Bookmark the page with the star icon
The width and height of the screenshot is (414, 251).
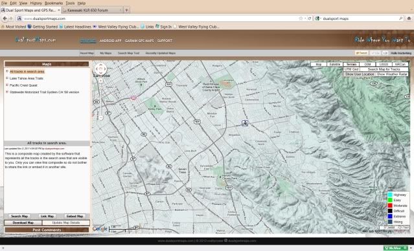[x=301, y=19]
